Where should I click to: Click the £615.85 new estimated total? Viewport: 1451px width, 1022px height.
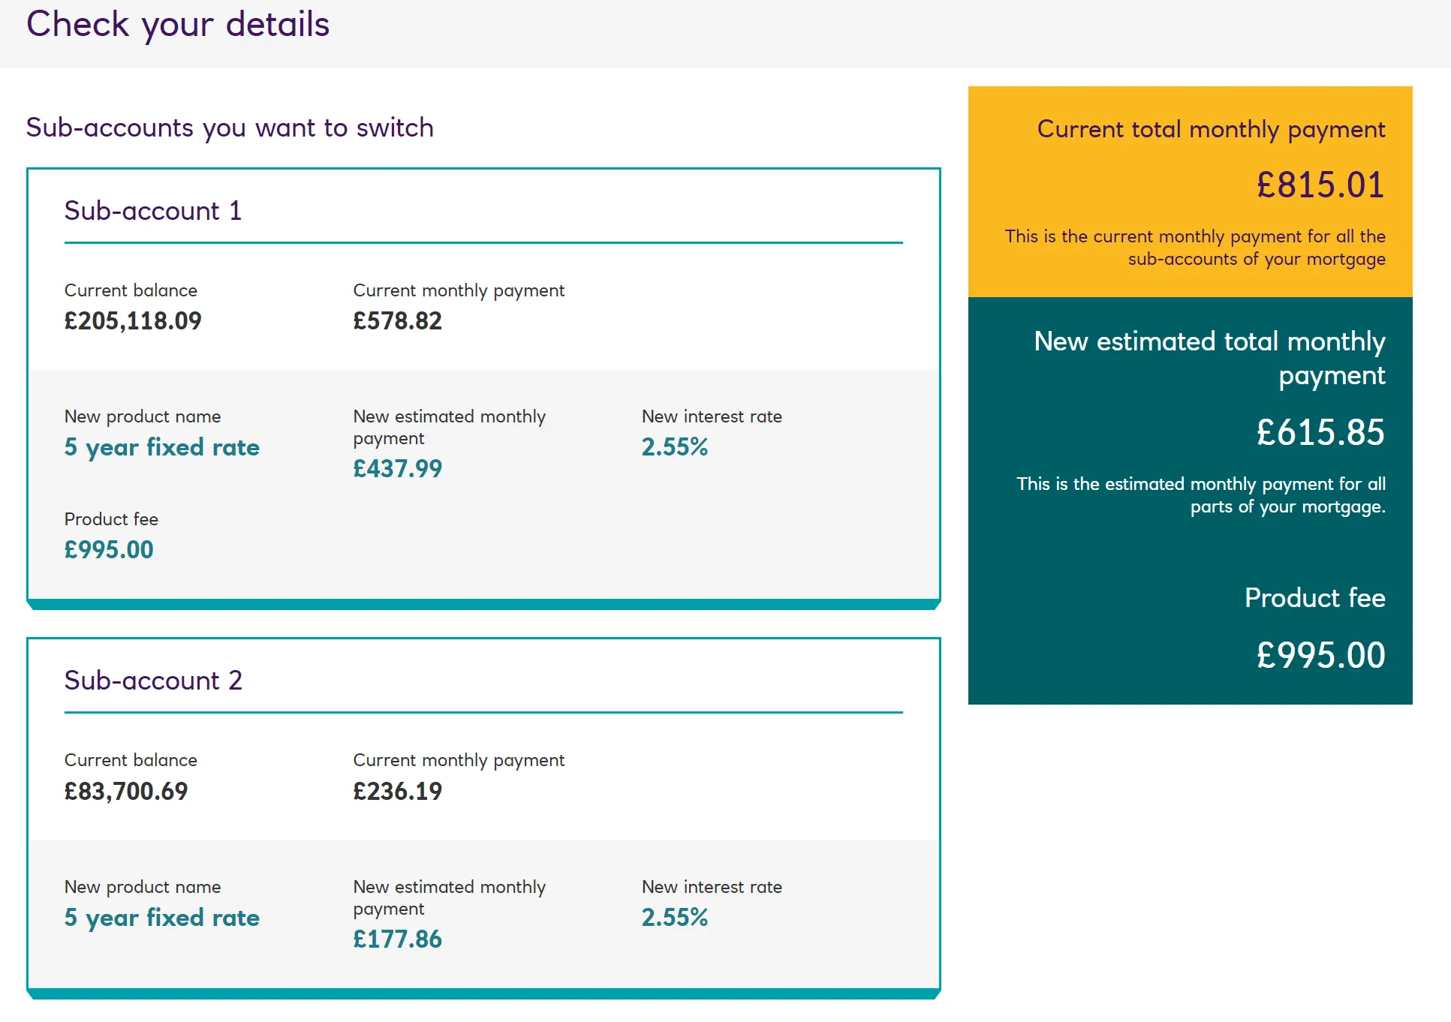[x=1320, y=433]
